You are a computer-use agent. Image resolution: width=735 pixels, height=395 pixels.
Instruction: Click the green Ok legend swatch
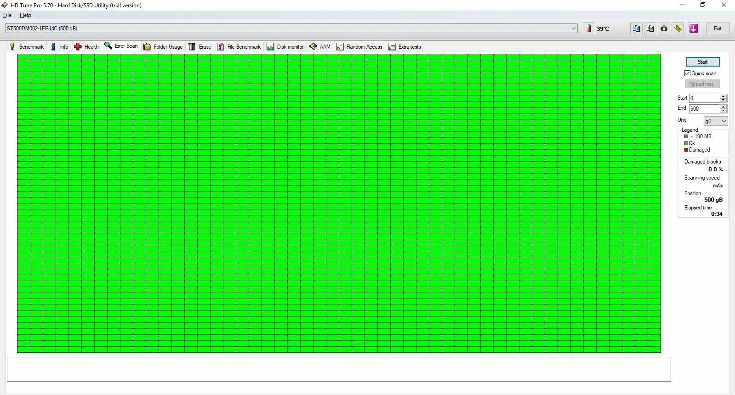(686, 143)
